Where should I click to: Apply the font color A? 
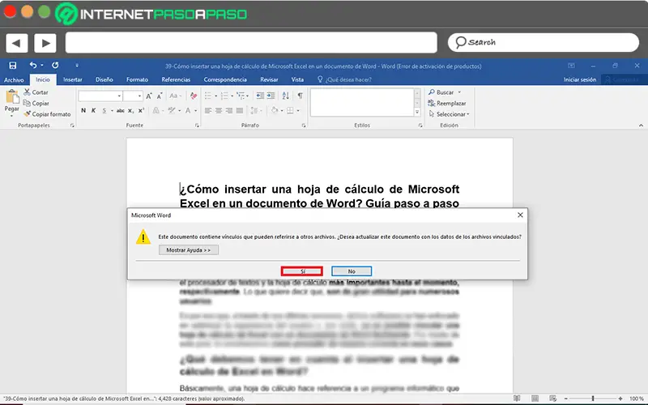pyautogui.click(x=188, y=110)
